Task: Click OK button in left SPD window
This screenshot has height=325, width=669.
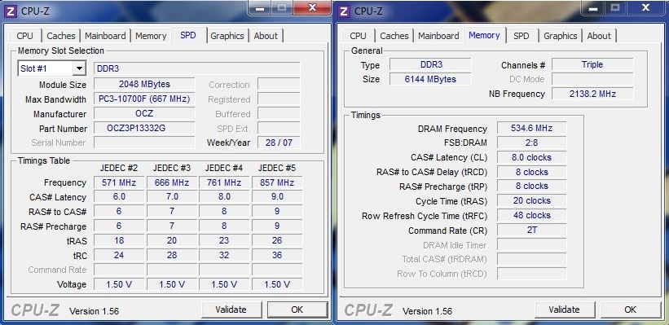Action: click(x=297, y=310)
